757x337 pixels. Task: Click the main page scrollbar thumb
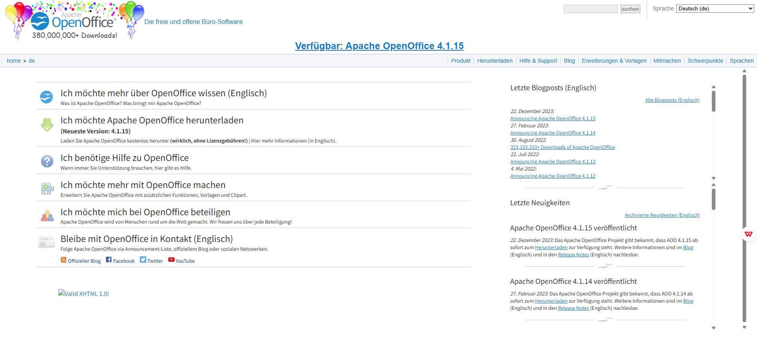pos(744,198)
